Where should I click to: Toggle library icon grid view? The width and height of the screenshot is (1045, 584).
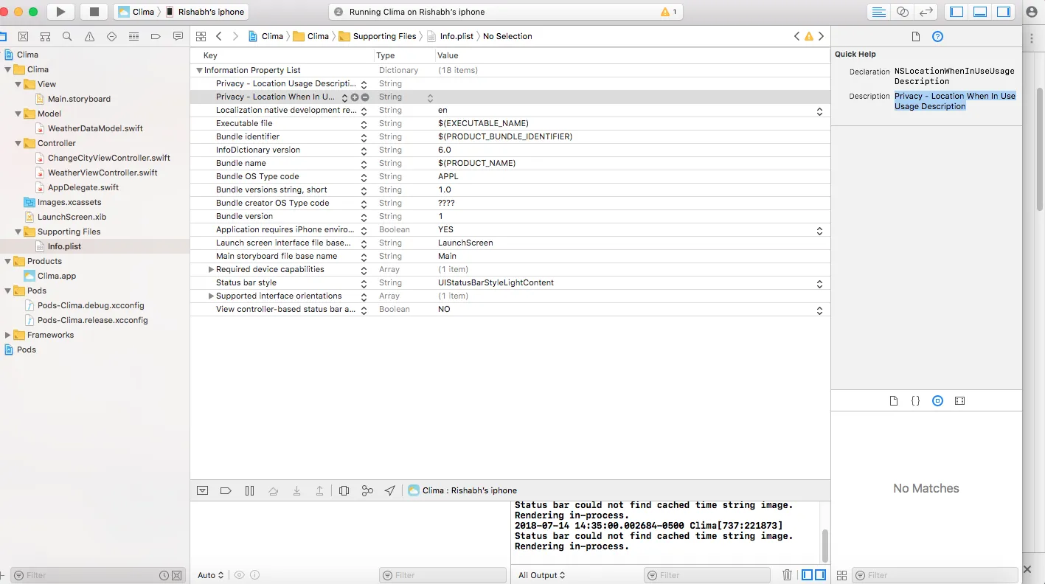[841, 575]
